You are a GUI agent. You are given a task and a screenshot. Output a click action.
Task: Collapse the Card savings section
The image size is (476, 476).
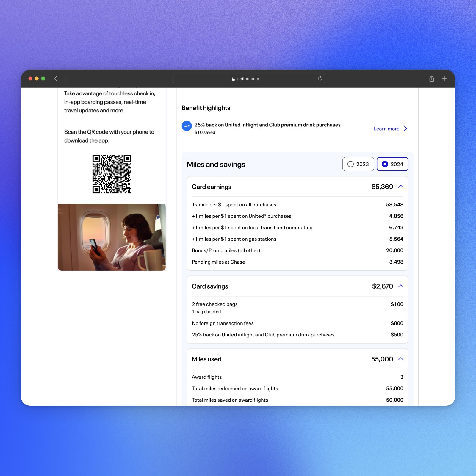[401, 286]
